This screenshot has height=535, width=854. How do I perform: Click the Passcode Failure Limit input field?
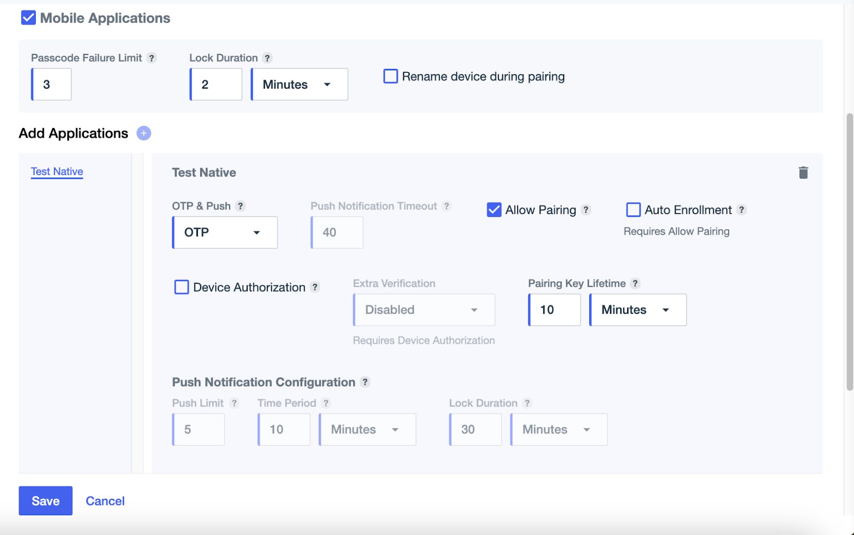tap(52, 85)
